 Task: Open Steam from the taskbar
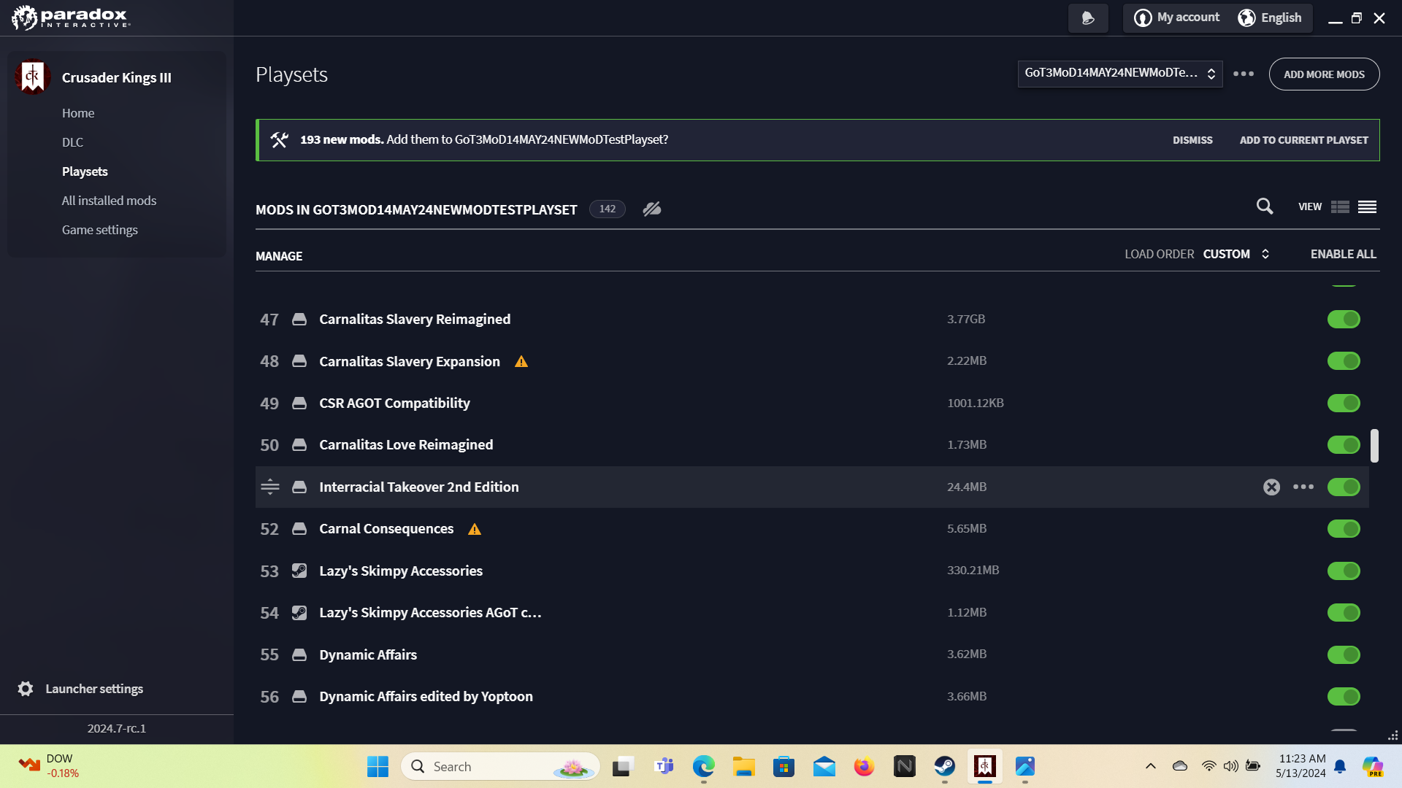coord(945,766)
